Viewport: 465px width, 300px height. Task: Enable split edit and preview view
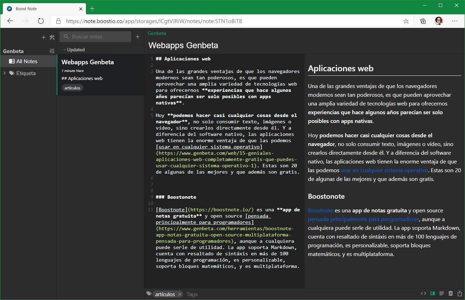pyautogui.click(x=432, y=293)
